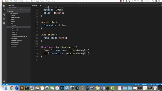Open index.css in the file tree
Image resolution: width=162 pixels, height=91 pixels.
coord(15,31)
